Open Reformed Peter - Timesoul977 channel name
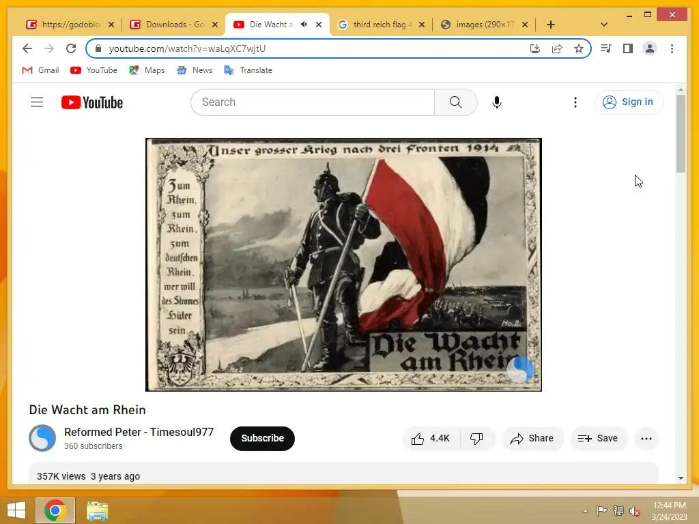This screenshot has height=524, width=699. 139,432
